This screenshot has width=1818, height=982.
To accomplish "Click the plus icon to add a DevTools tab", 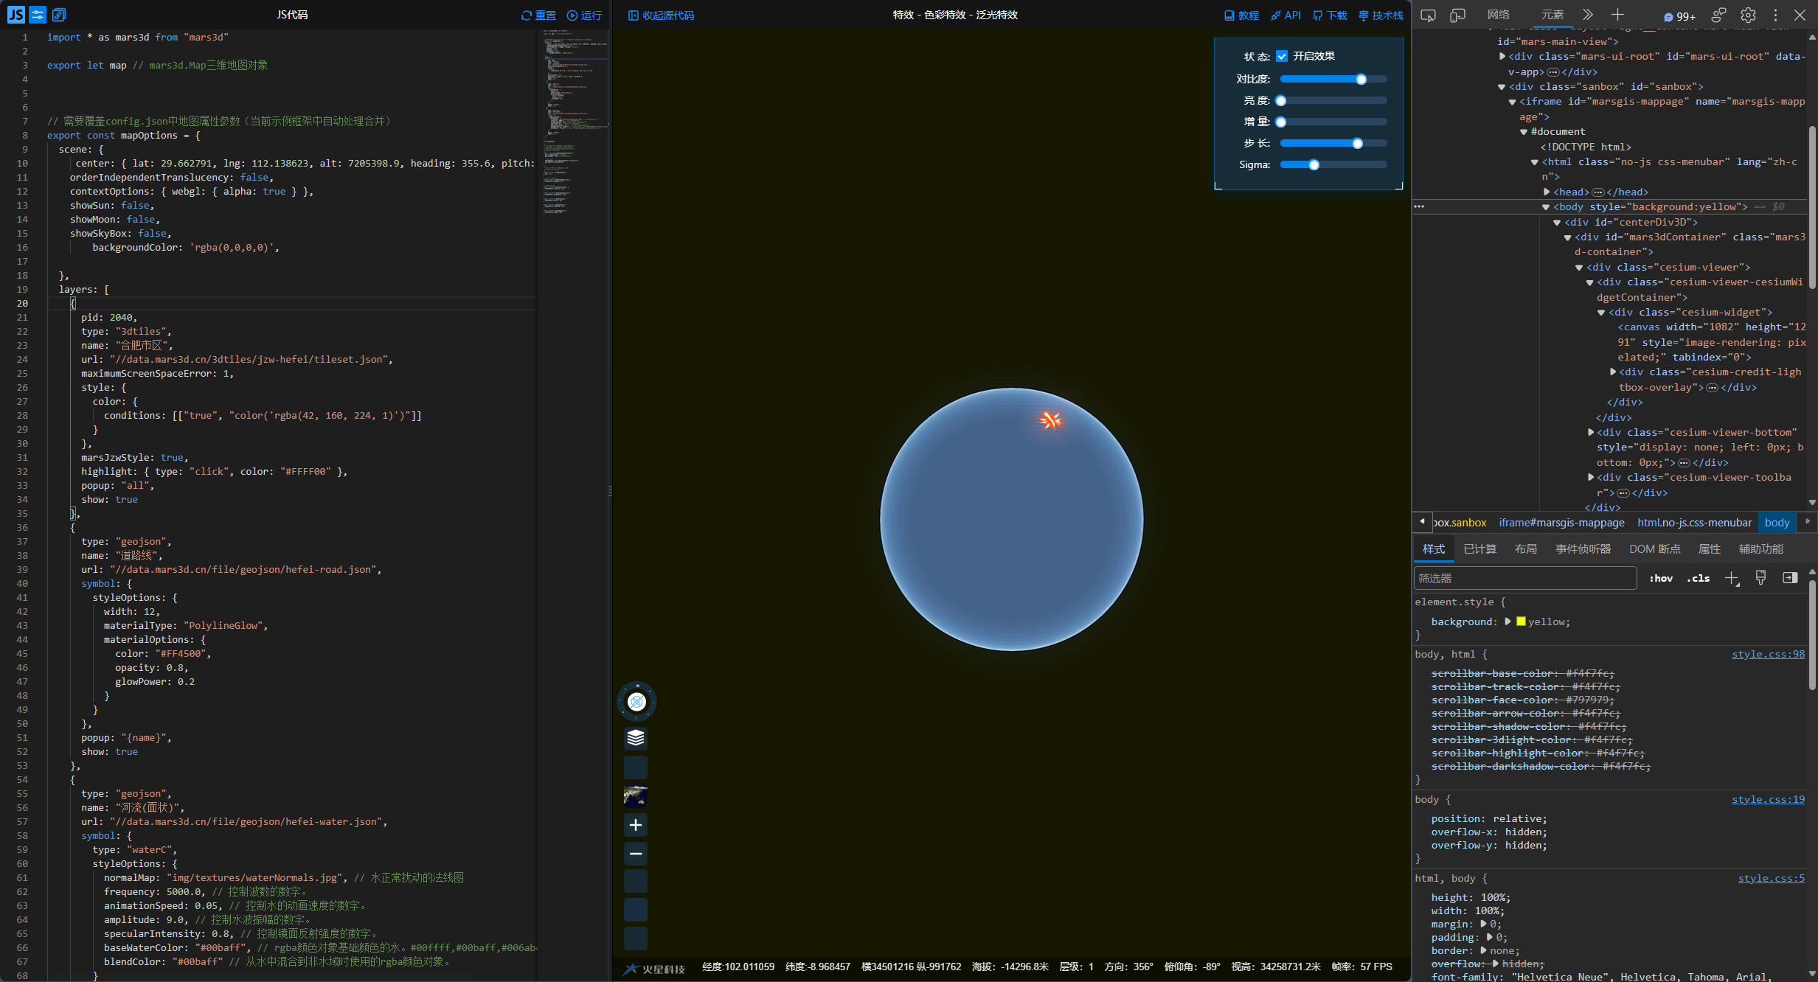I will pos(1617,15).
